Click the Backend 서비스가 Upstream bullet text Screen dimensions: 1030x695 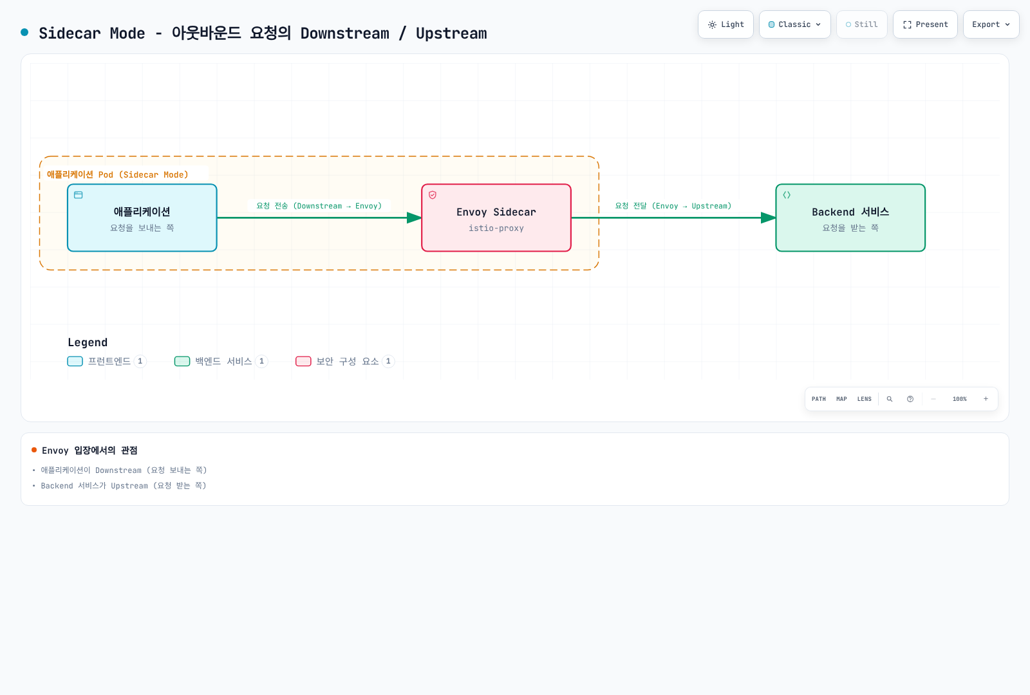124,486
